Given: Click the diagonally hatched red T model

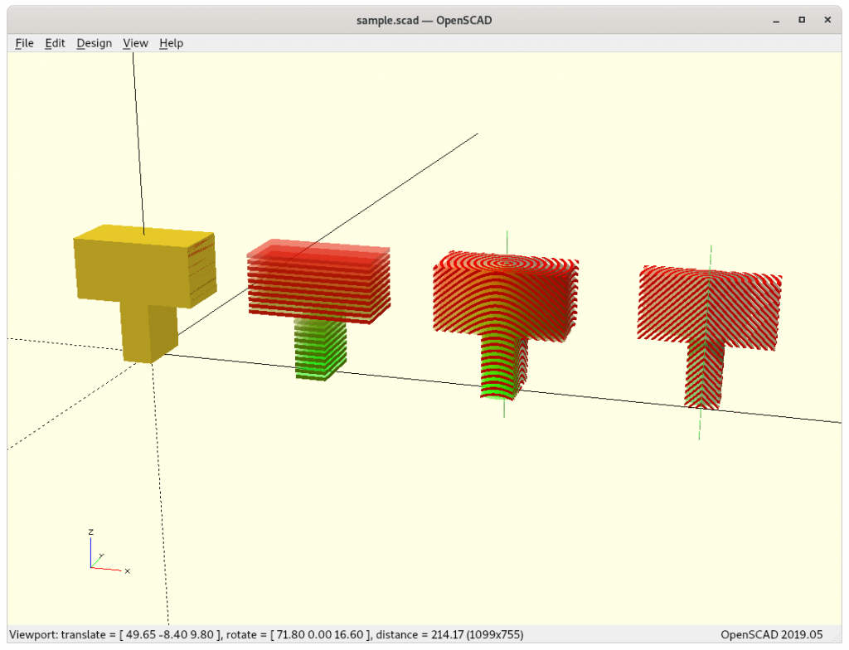Looking at the screenshot, I should [x=709, y=336].
